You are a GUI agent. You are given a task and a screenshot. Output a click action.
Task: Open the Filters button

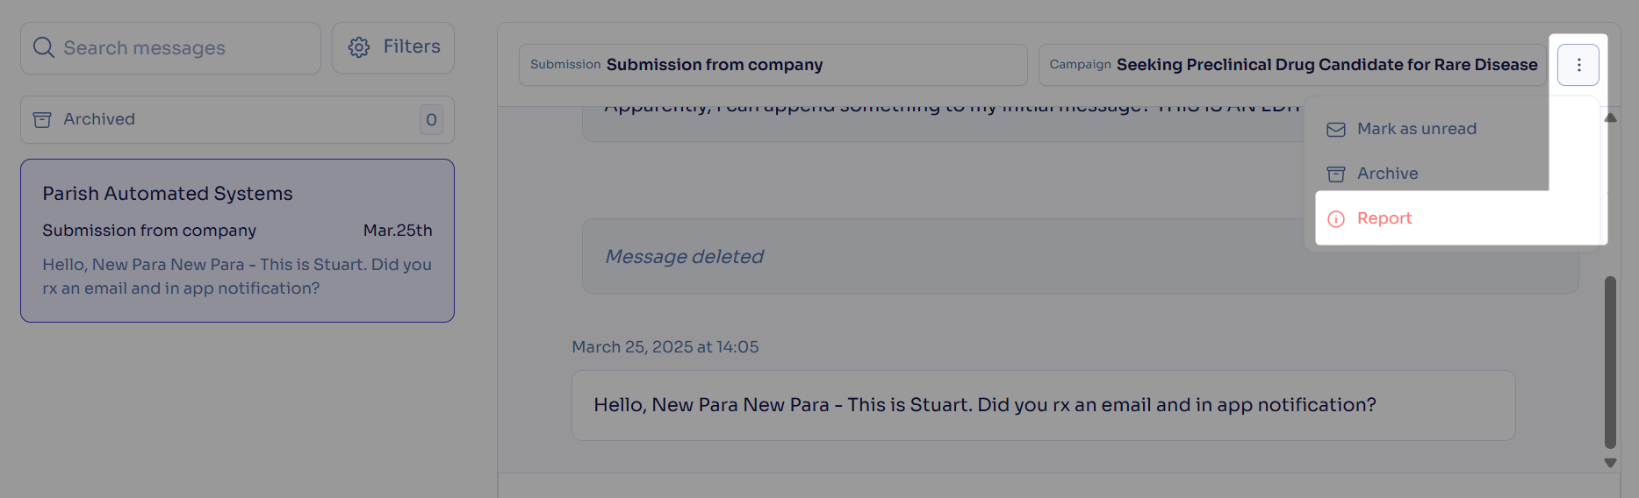click(393, 47)
